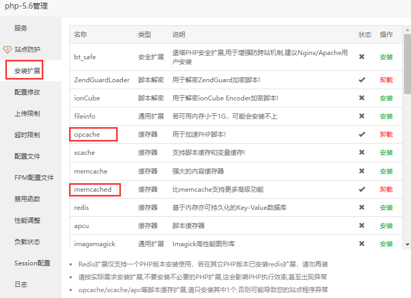The height and width of the screenshot is (298, 411).
Task: Install the fileinfo extension
Action: pos(386,116)
